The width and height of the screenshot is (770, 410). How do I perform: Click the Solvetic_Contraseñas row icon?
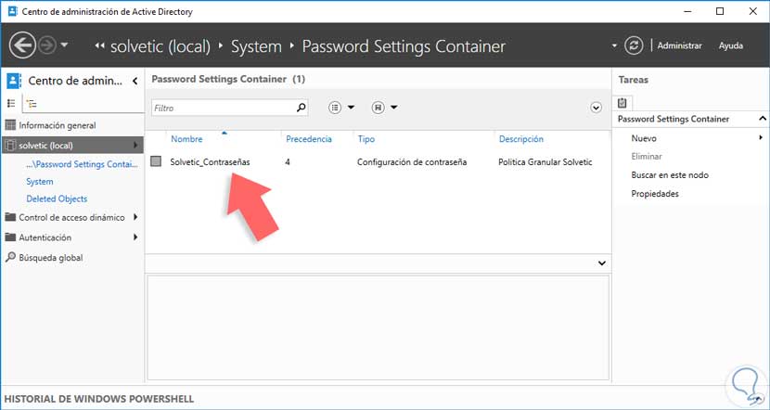[156, 161]
